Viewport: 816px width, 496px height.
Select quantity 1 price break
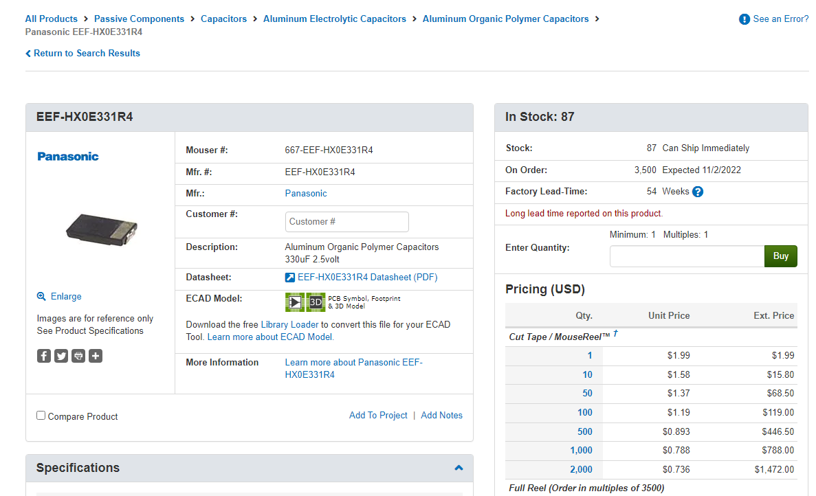pyautogui.click(x=590, y=356)
